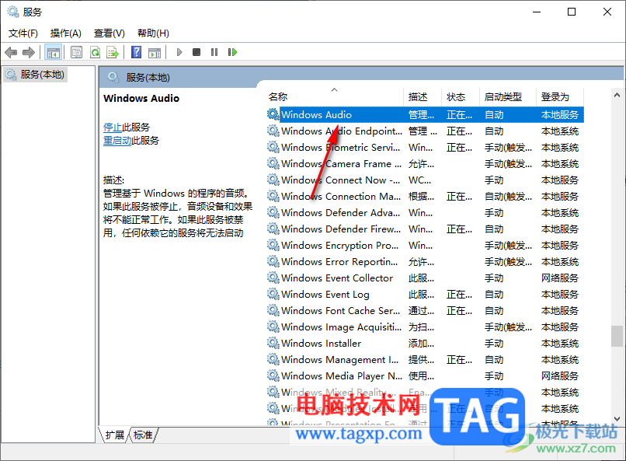Open the Help question mark icon

point(136,52)
